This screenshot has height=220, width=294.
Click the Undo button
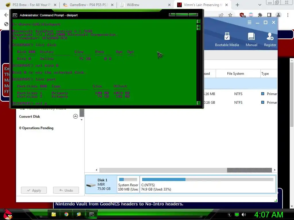(66, 190)
